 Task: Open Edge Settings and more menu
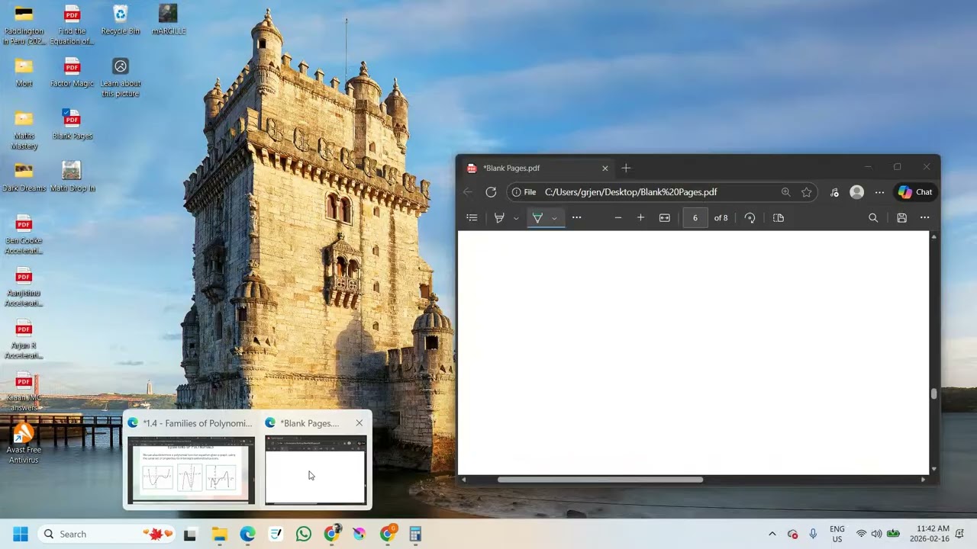[x=879, y=192]
